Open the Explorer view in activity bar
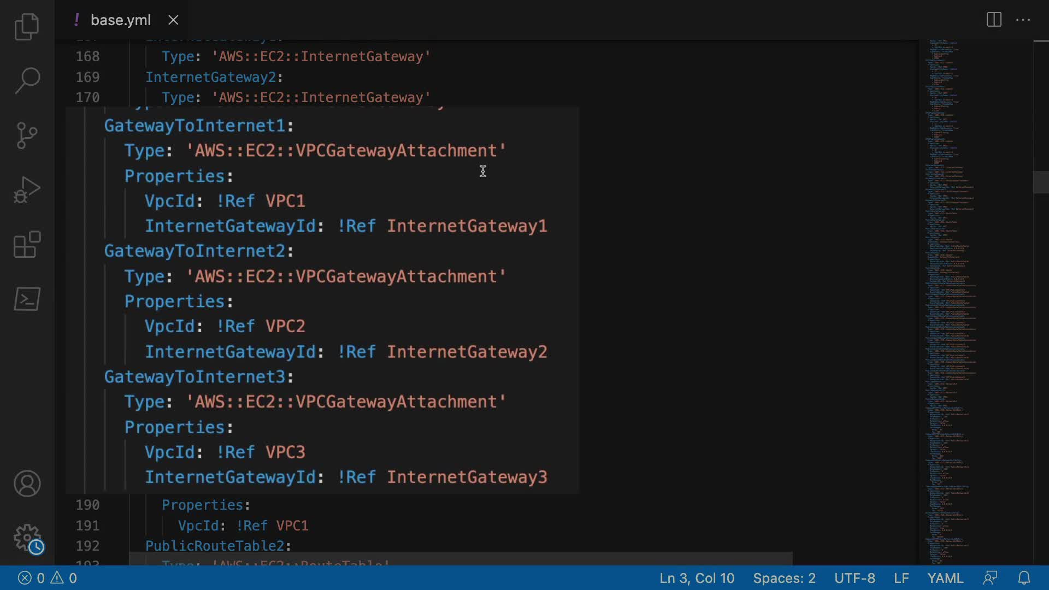The image size is (1049, 590). point(27,27)
